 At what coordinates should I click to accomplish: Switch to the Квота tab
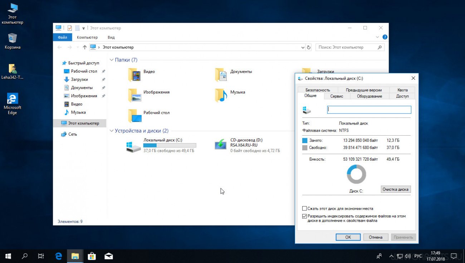point(402,90)
